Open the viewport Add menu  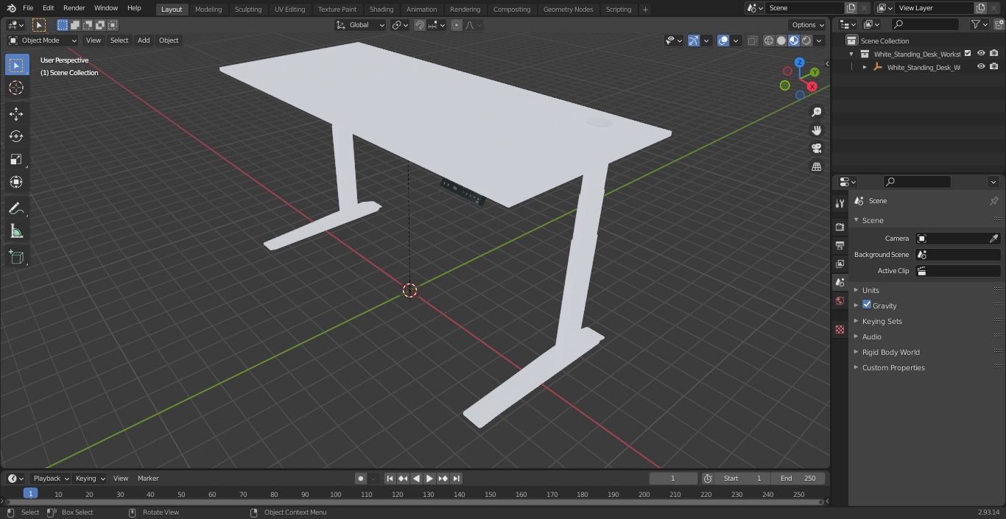(144, 40)
